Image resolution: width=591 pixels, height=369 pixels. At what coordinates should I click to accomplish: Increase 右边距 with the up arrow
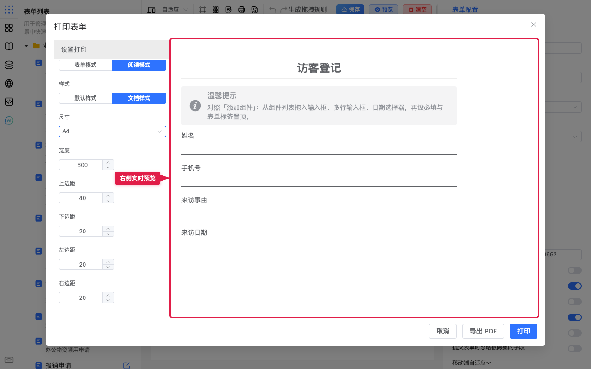tap(108, 295)
